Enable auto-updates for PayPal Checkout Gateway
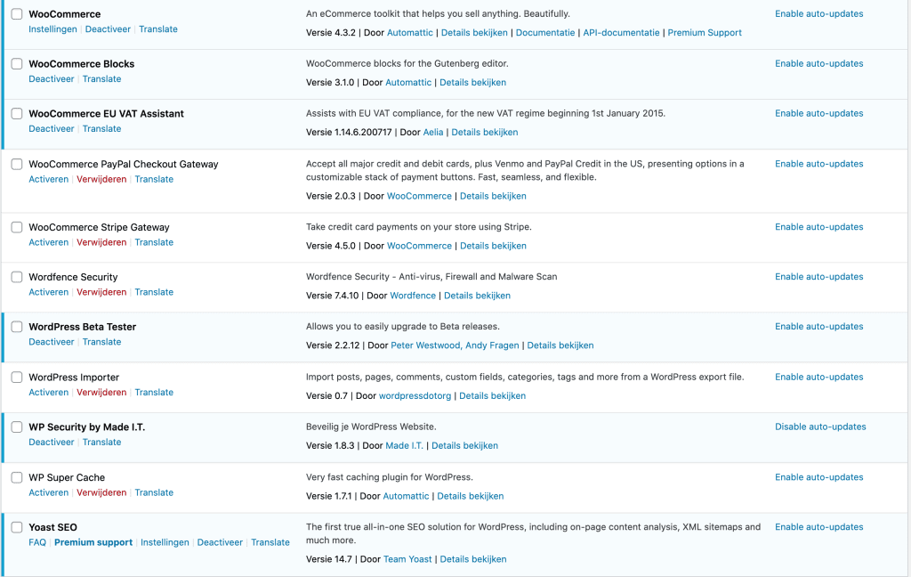The height and width of the screenshot is (577, 911). click(818, 164)
